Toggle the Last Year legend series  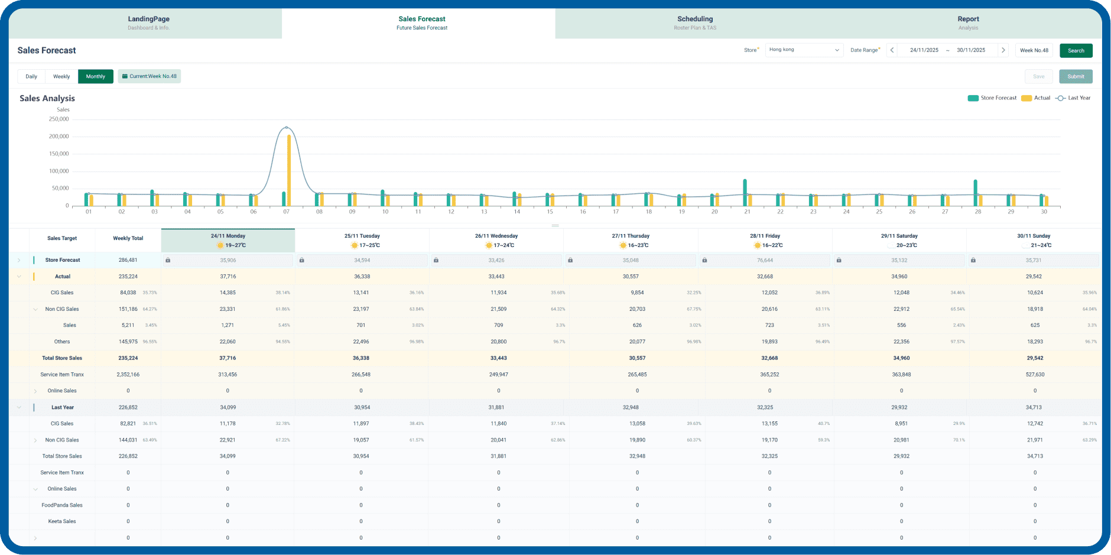pyautogui.click(x=1073, y=98)
